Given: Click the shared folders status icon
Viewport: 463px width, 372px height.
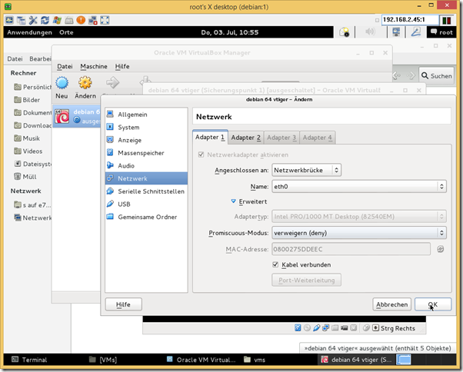Looking at the screenshot, I should 335,327.
